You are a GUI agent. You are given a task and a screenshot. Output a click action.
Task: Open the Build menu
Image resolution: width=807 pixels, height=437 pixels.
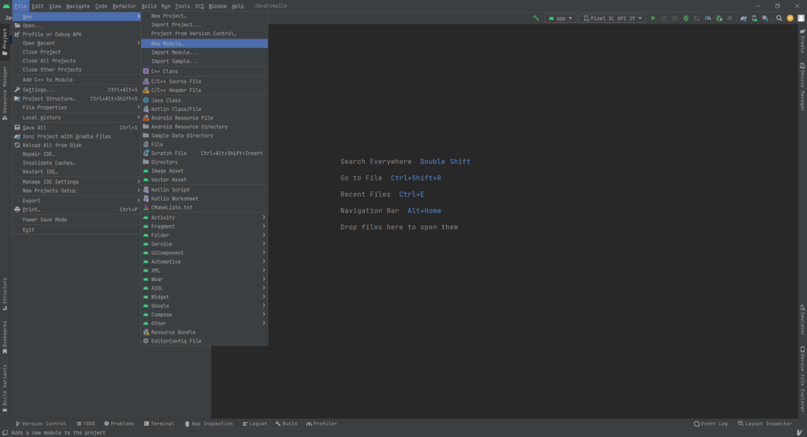click(x=149, y=6)
